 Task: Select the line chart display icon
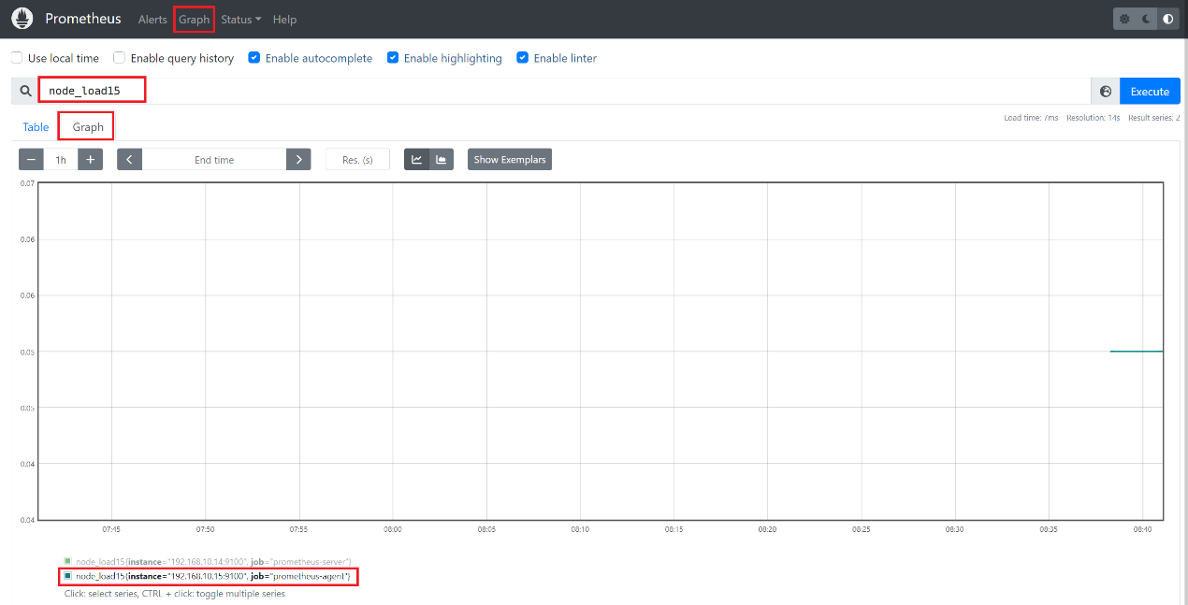click(x=416, y=160)
